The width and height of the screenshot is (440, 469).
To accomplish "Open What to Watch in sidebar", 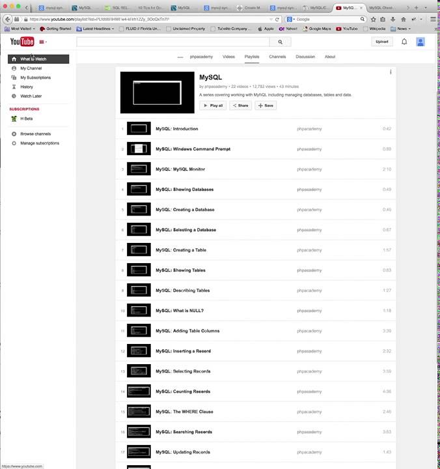I will (x=38, y=59).
